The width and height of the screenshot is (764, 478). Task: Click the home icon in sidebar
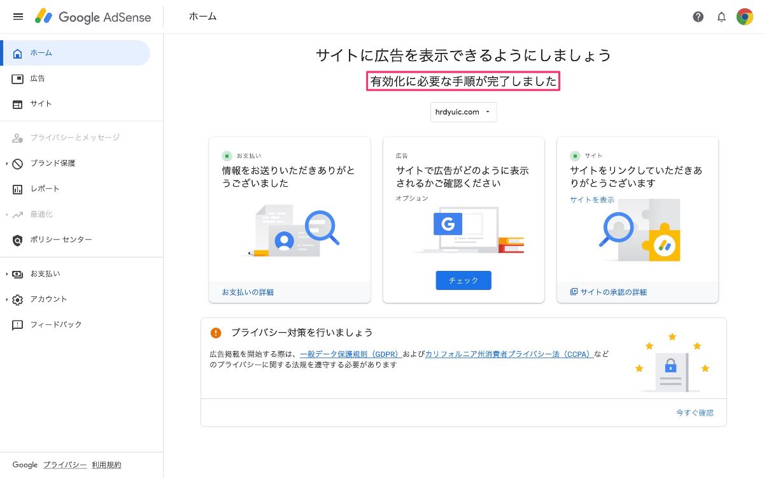coord(18,53)
